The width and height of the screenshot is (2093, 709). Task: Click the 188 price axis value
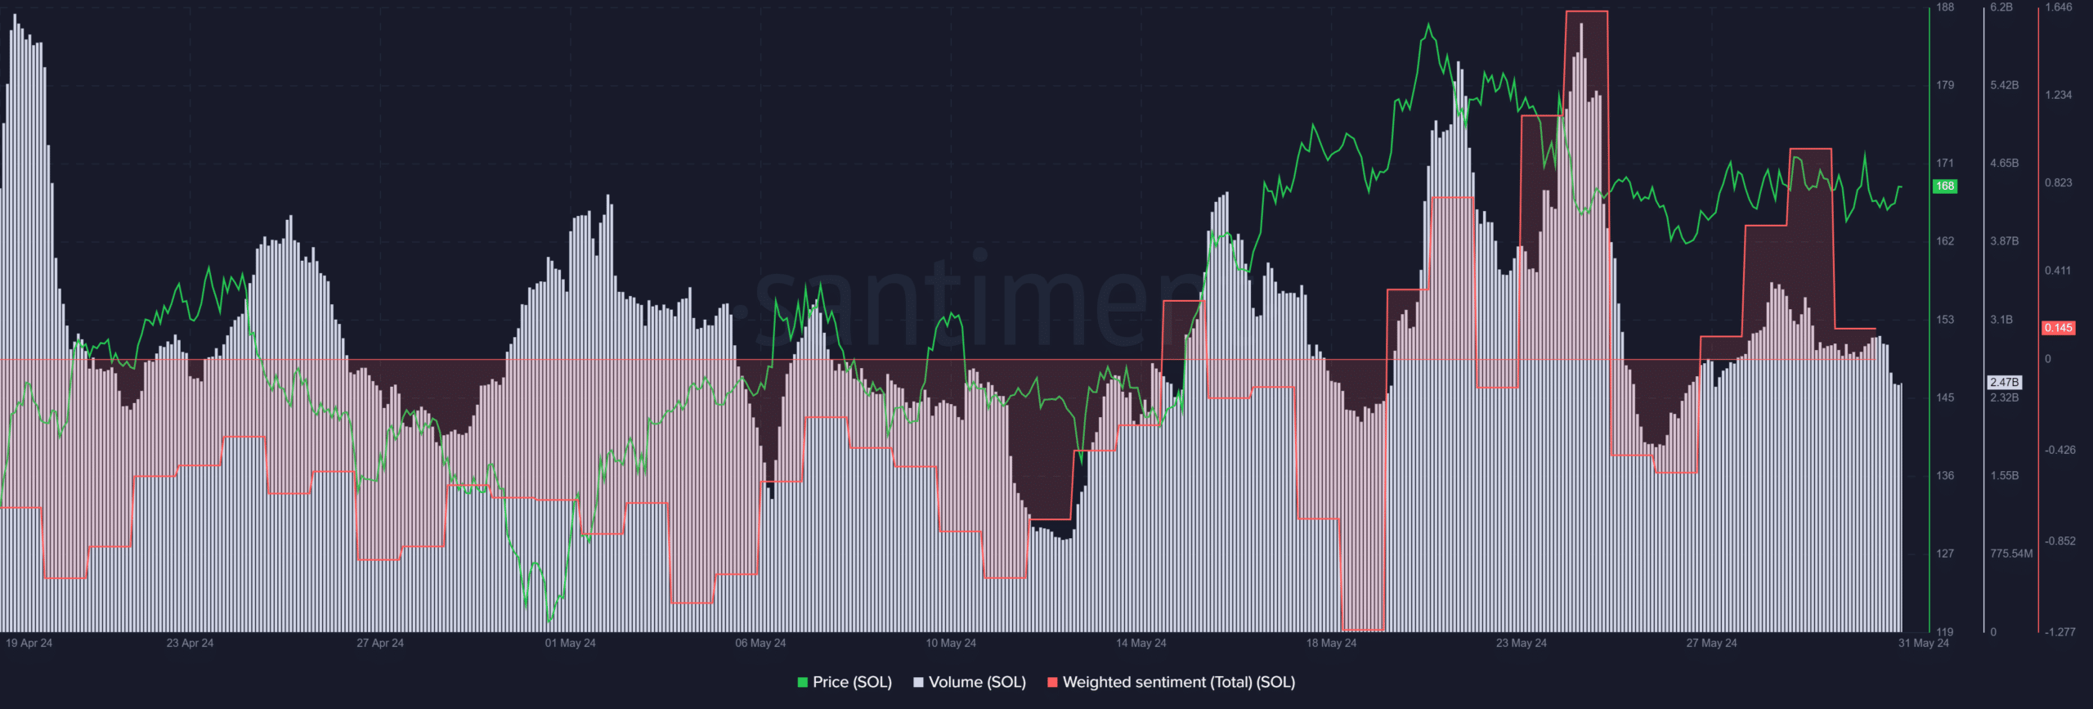click(x=1945, y=7)
